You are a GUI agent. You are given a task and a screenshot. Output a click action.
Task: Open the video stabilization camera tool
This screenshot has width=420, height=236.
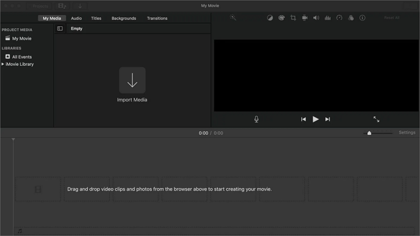pyautogui.click(x=305, y=18)
